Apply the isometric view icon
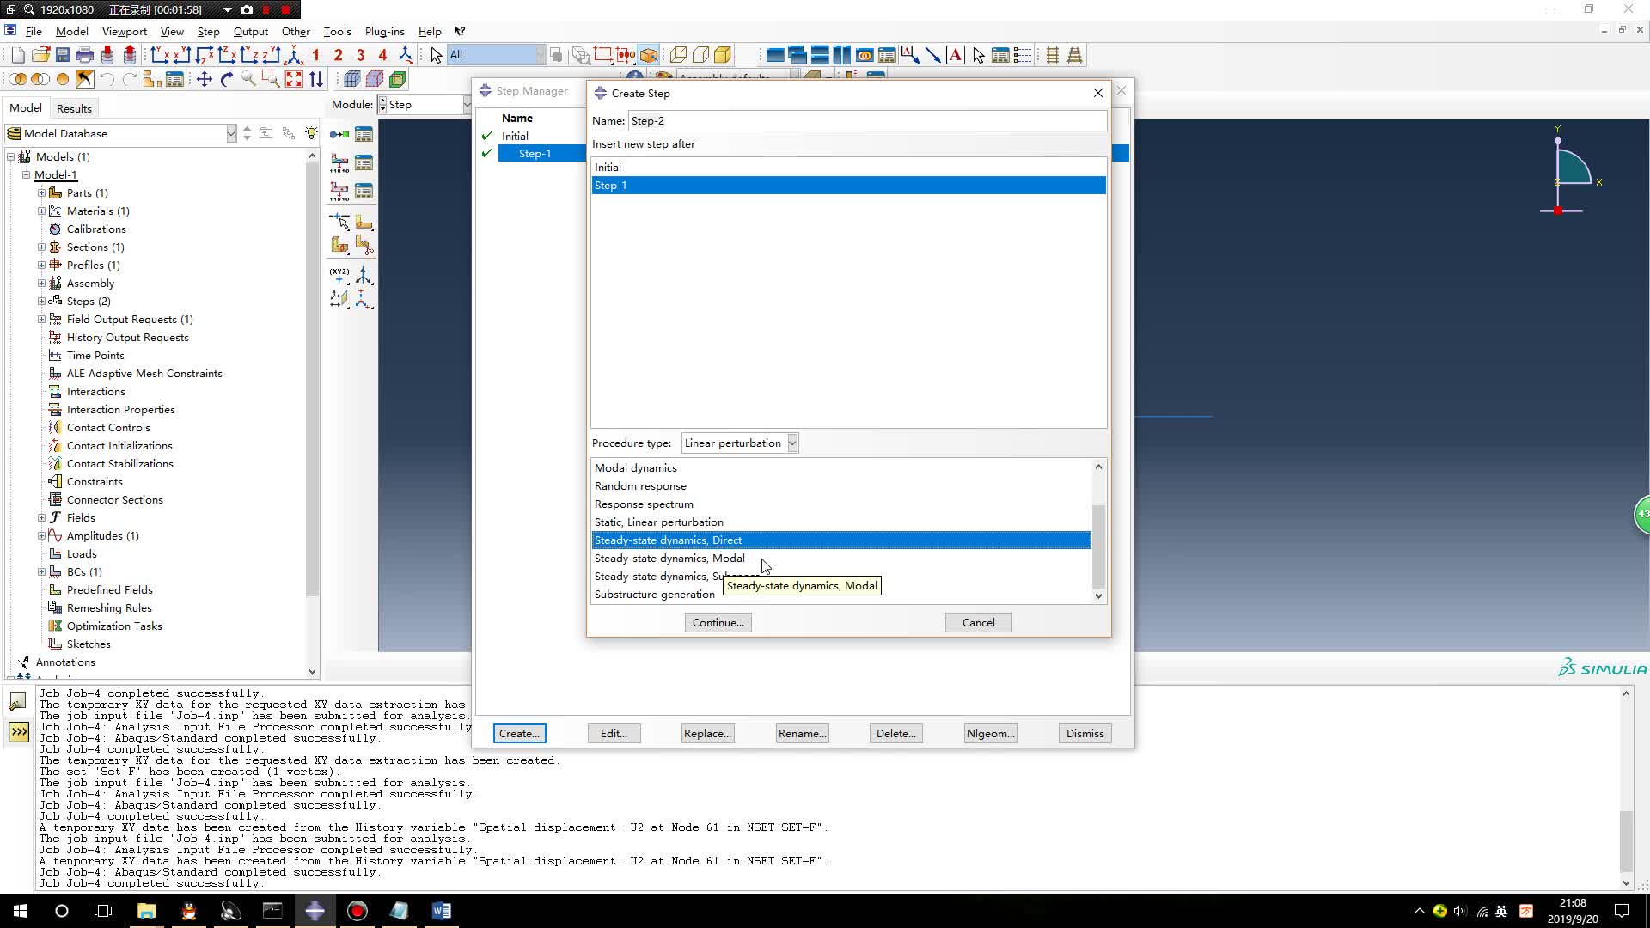This screenshot has width=1650, height=928. (293, 55)
